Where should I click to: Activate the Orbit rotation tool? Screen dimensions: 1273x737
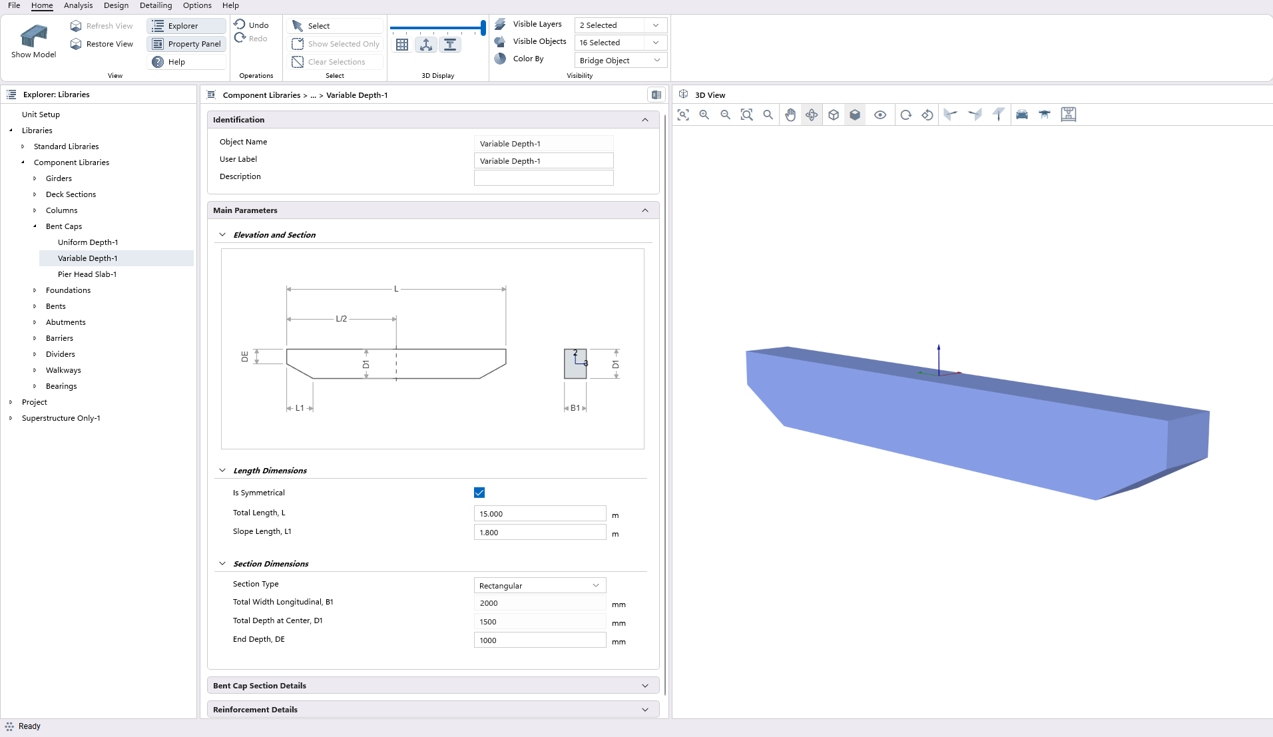coord(812,115)
